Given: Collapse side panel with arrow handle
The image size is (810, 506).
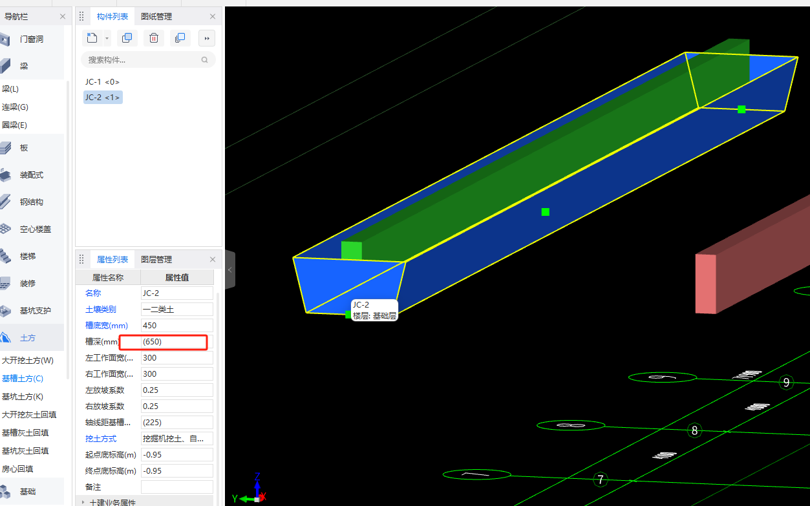Looking at the screenshot, I should 230,269.
